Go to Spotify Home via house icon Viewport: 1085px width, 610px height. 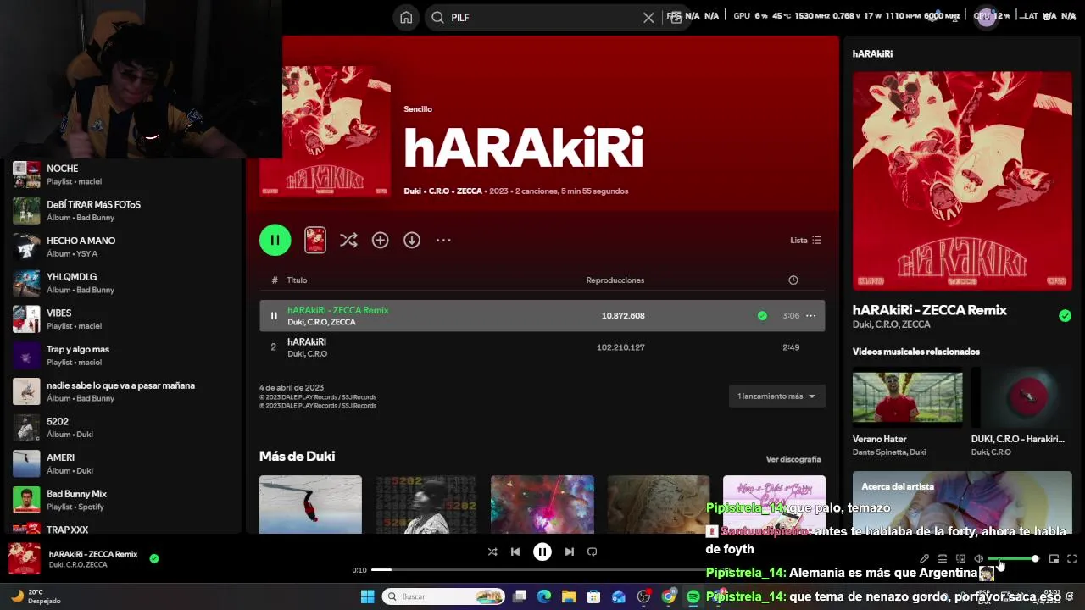[406, 18]
